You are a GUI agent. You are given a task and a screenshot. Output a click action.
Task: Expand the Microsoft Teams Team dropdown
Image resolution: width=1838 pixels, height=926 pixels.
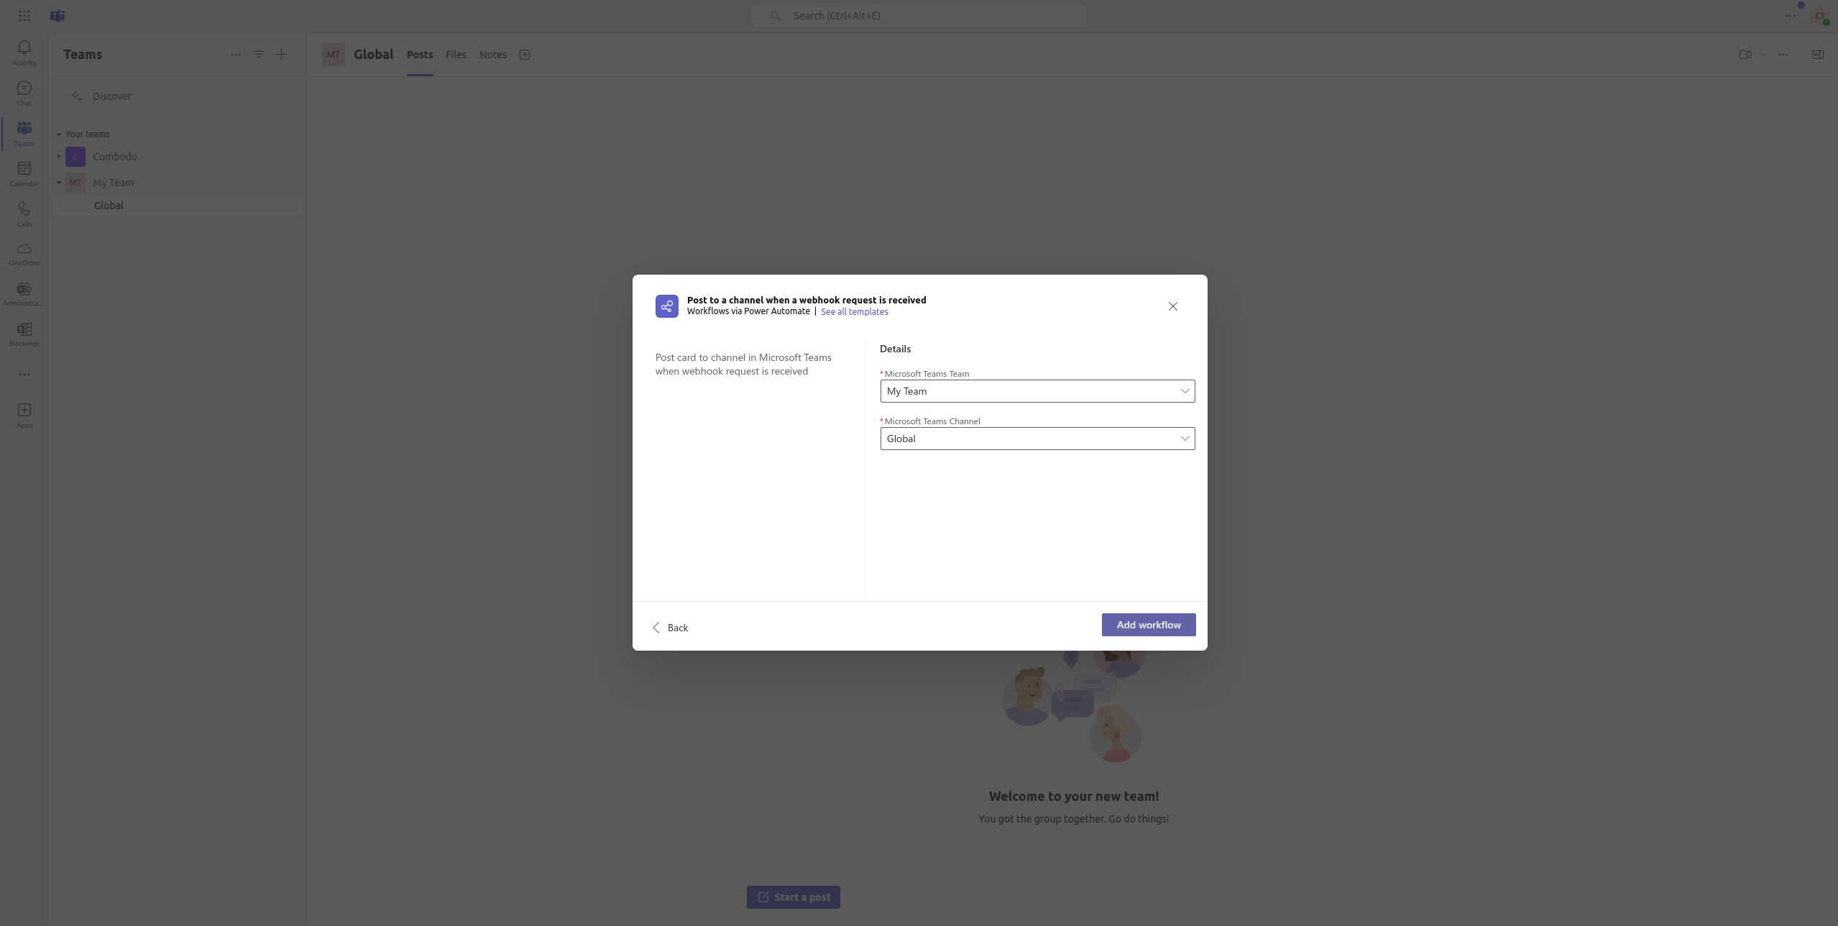tap(1037, 391)
